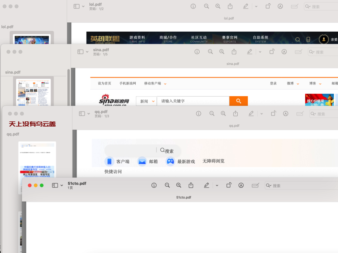Screen dimensions: 338x253
Task: Zoom out in the lol.pdf window
Action: [207, 6]
